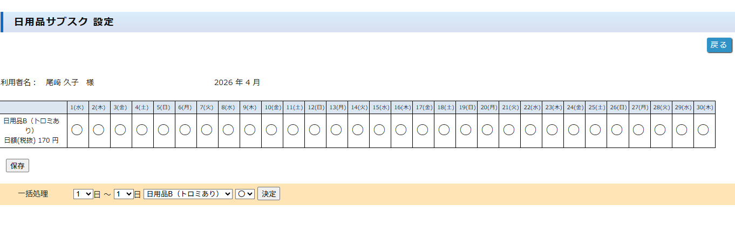This screenshot has width=735, height=239.
Task: Toggle the circle for day 23 (木)
Action: pos(552,130)
